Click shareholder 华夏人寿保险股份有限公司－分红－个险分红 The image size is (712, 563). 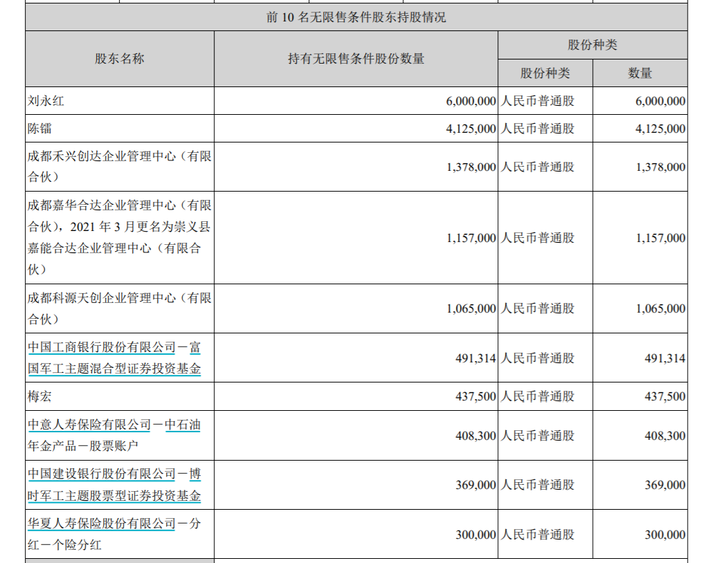[114, 534]
